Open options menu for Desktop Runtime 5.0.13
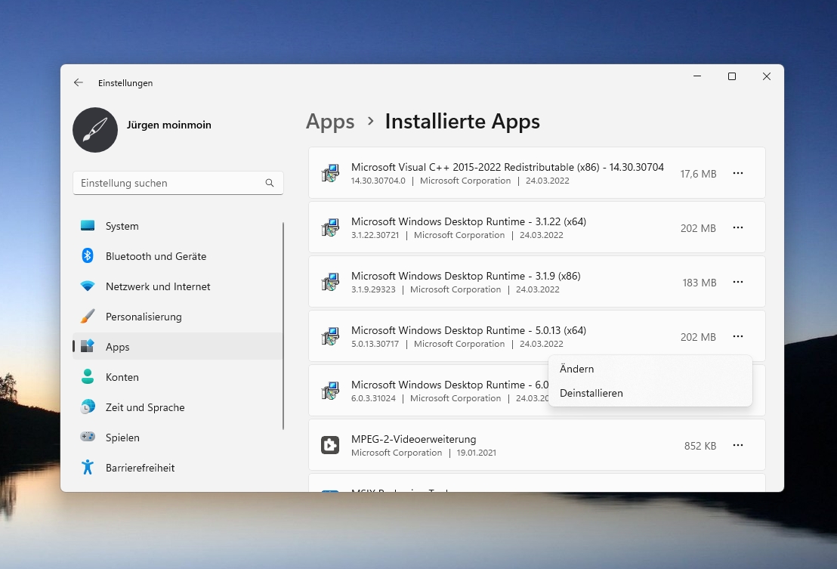The height and width of the screenshot is (569, 837). tap(738, 337)
